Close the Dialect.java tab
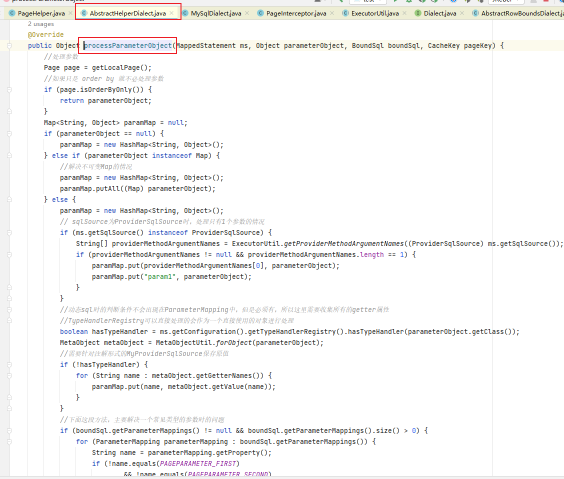 click(461, 13)
